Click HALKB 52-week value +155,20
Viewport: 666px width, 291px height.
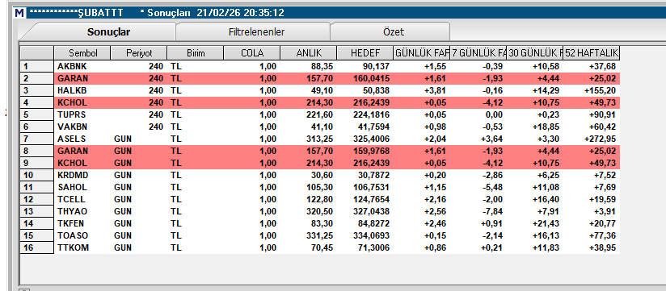coord(600,90)
